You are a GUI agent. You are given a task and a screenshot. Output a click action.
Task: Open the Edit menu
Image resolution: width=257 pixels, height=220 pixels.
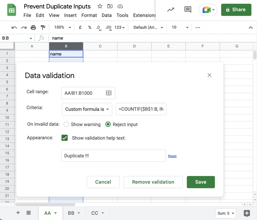click(x=40, y=15)
